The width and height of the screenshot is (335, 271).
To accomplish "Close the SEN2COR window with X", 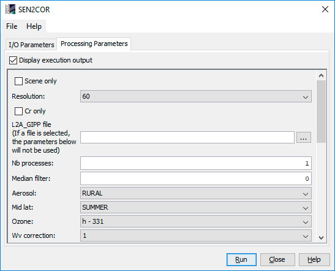I will (325, 9).
